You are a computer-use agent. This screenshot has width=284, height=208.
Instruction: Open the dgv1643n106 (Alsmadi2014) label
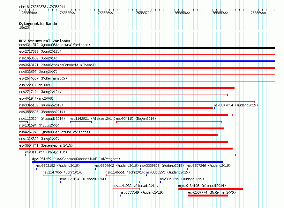(x=202, y=186)
